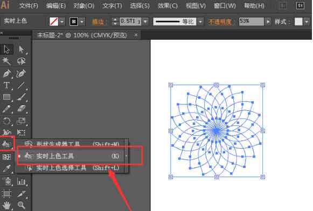313x211 pixels.
Task: Select the Pen tool
Action: pyautogui.click(x=6, y=73)
